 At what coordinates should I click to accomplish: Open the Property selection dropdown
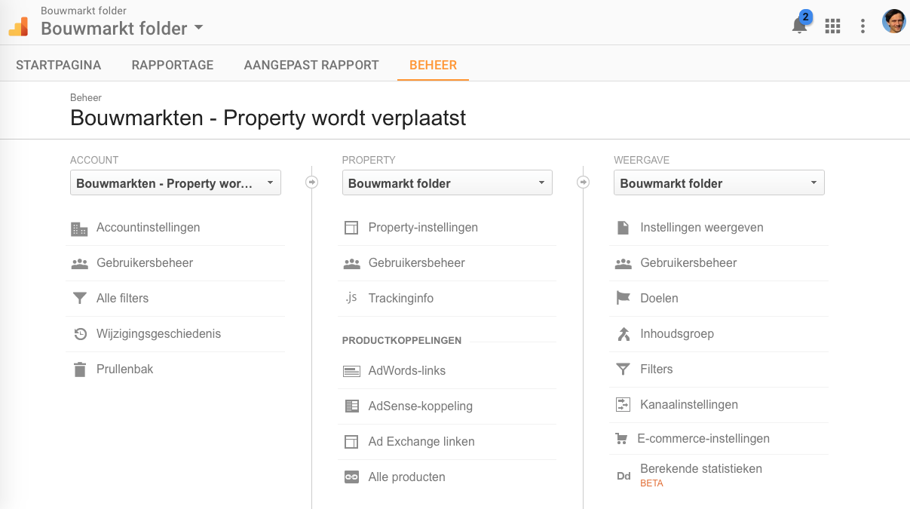(x=447, y=182)
